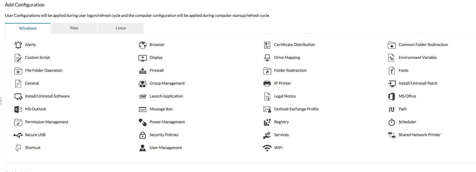Click the Registry icon
476x172 pixels.
[267, 122]
